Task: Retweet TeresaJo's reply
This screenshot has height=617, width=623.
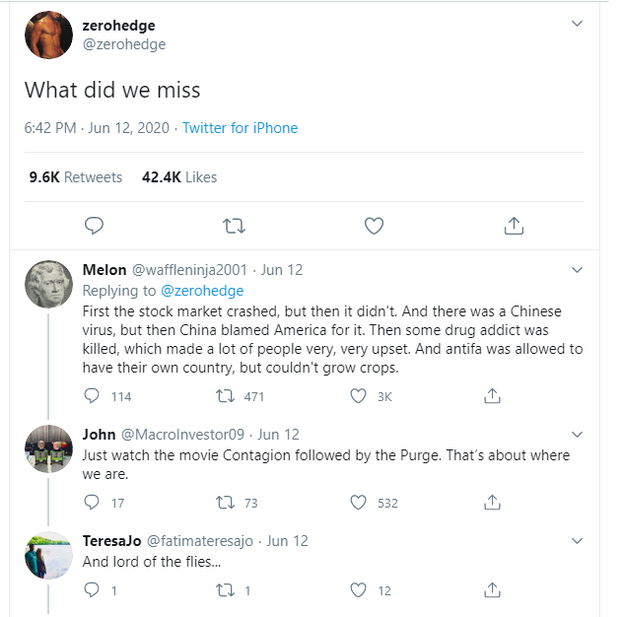Action: 225,590
